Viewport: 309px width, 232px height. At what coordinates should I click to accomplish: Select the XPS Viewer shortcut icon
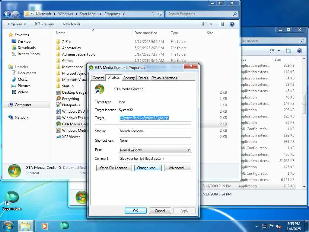pos(58,137)
